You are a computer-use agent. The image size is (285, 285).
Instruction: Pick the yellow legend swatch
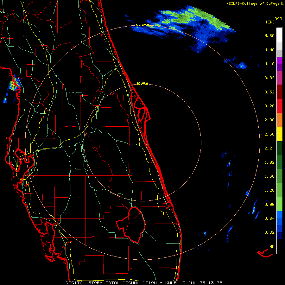point(280,134)
